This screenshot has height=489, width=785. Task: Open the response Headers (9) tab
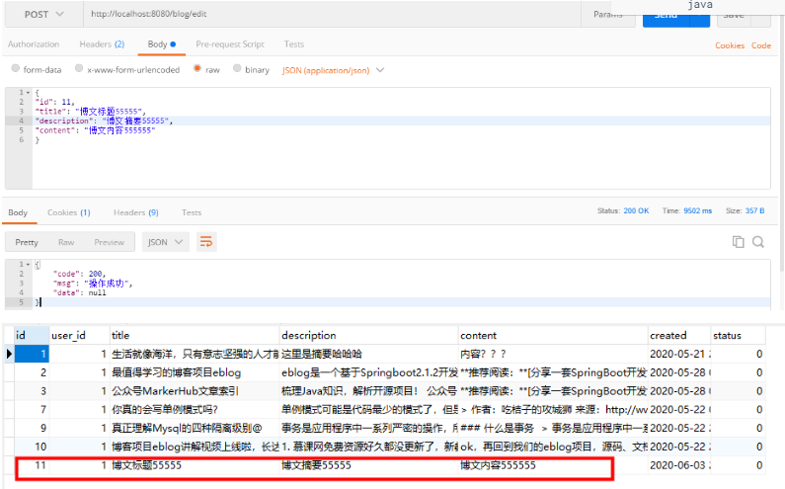[x=135, y=212]
